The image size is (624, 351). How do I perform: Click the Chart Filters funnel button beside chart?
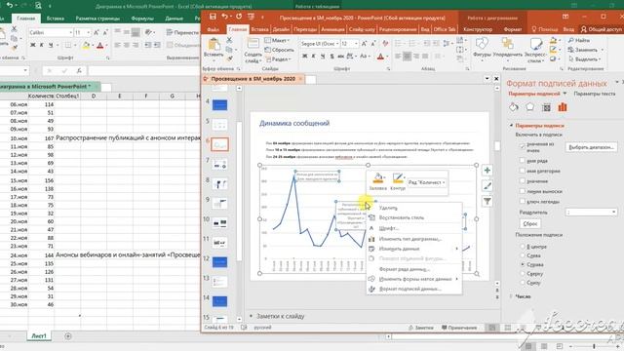coord(487,202)
